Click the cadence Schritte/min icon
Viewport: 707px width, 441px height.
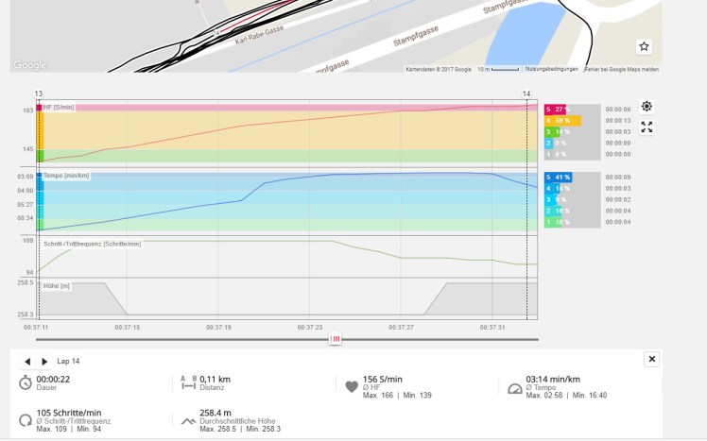(25, 418)
